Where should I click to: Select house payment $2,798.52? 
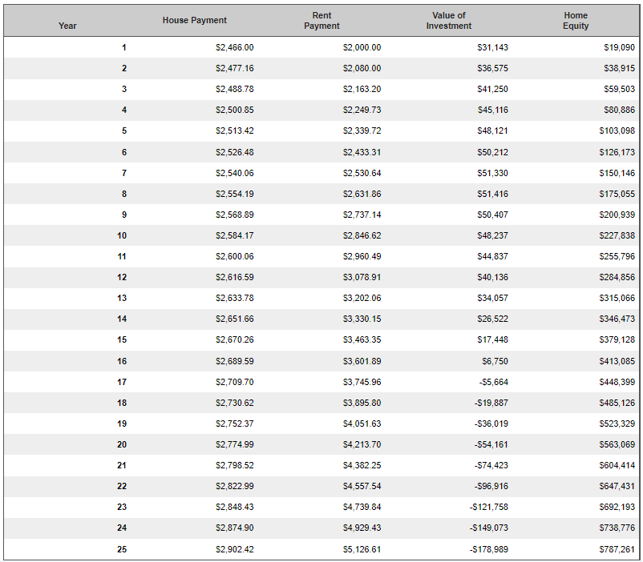pyautogui.click(x=235, y=466)
